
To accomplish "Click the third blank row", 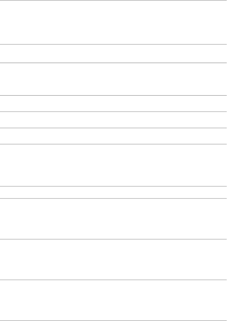I will 113,79.
